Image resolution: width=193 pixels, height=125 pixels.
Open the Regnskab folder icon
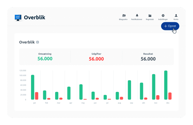click(x=150, y=15)
